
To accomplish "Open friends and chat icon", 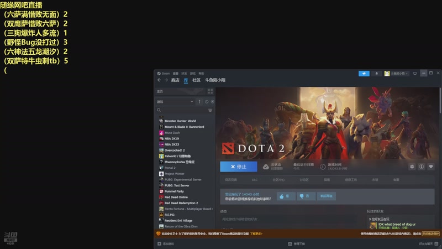I will click(436, 243).
